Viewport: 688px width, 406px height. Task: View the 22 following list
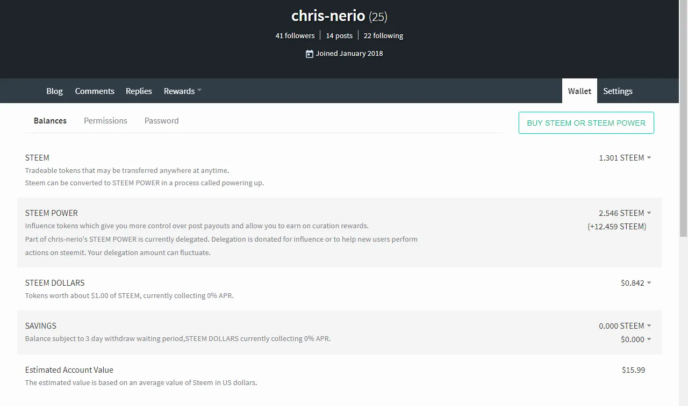(383, 35)
